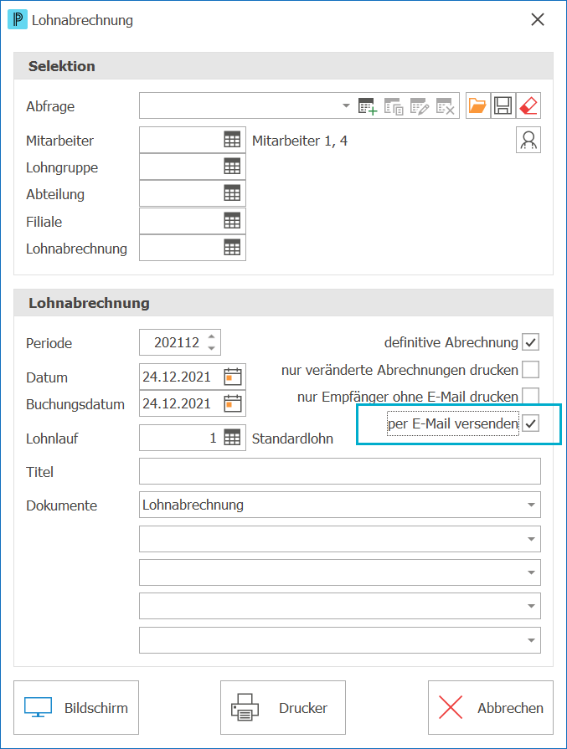Viewport: 567px width, 749px height.
Task: Enable nur Empfänger ohne E-Mail drucken
Action: coord(531,396)
